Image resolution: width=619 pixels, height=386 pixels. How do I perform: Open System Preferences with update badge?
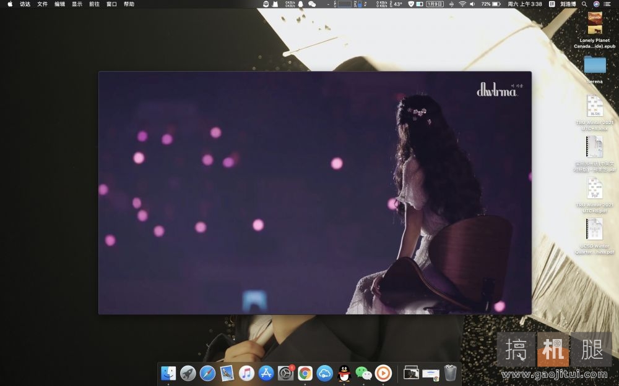286,373
